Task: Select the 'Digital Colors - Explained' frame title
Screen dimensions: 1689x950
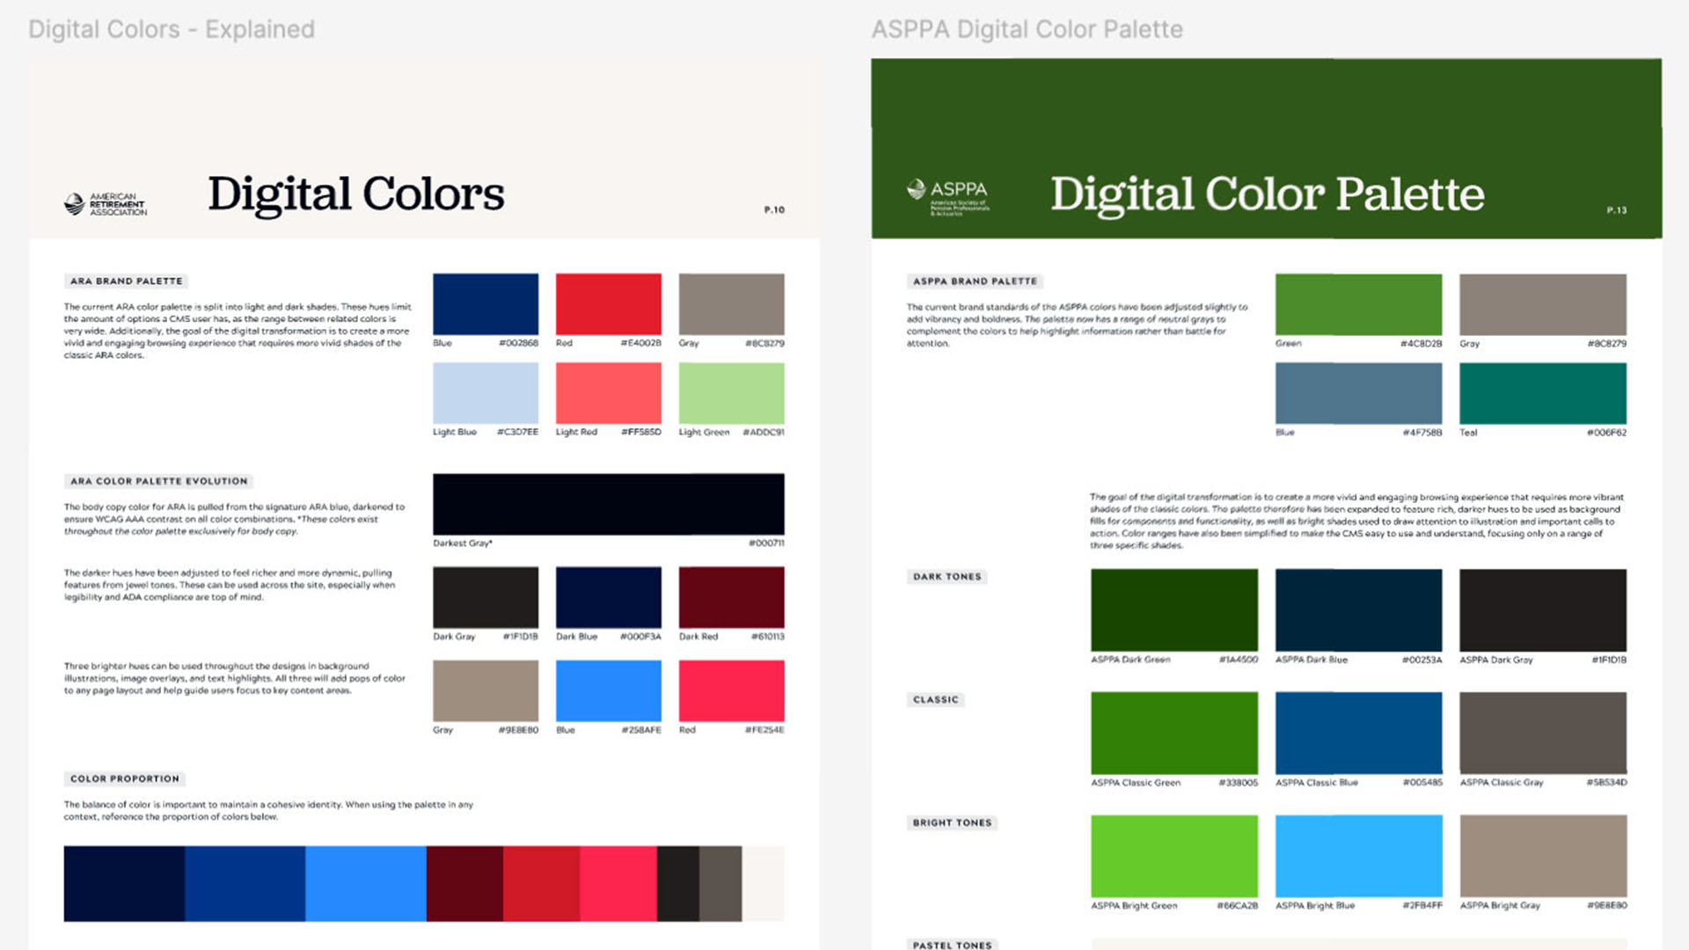Action: coord(172,29)
